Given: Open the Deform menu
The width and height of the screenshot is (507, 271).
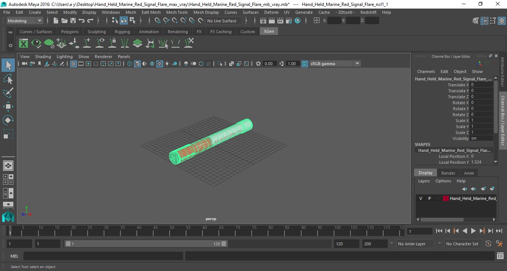Looking at the screenshot, I should pos(271,12).
